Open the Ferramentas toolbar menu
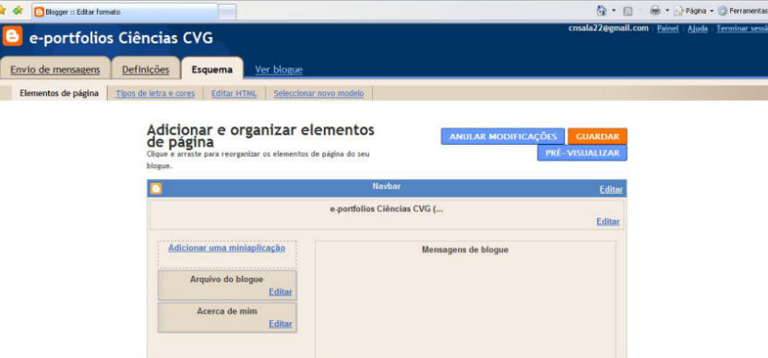The image size is (768, 358). pyautogui.click(x=742, y=11)
